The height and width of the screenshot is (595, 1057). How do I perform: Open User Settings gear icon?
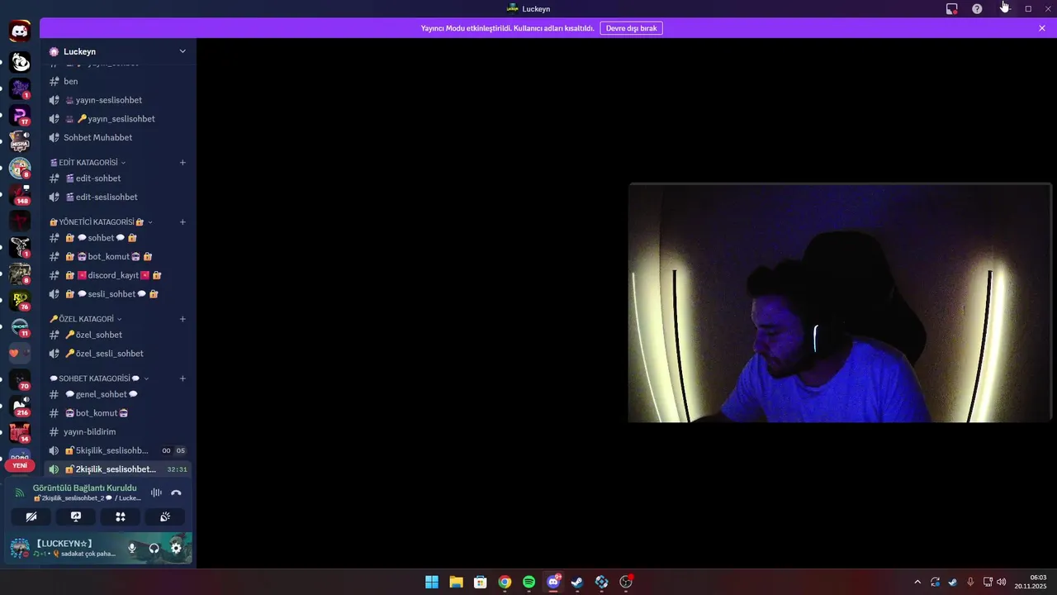(x=176, y=548)
